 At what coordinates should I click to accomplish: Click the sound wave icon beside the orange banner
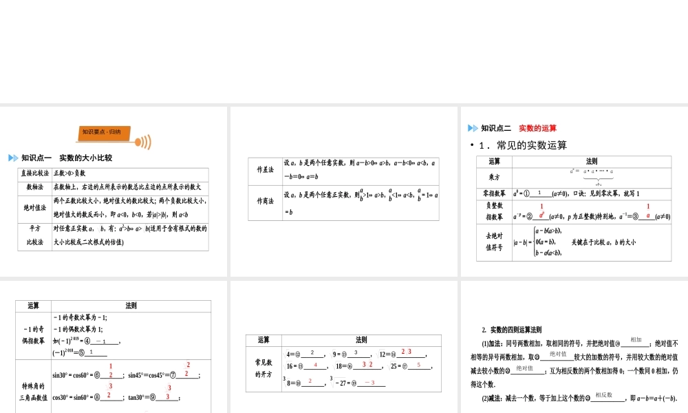(x=143, y=142)
